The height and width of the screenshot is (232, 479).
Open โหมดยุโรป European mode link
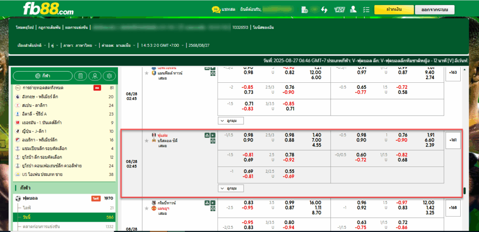coord(25,28)
